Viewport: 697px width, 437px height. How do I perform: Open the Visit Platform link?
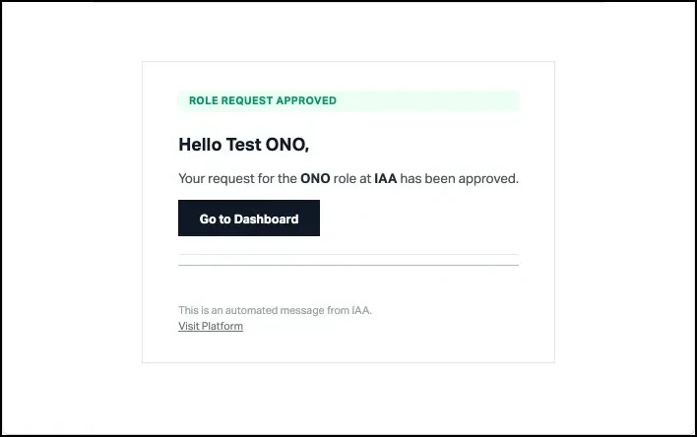[x=211, y=326]
